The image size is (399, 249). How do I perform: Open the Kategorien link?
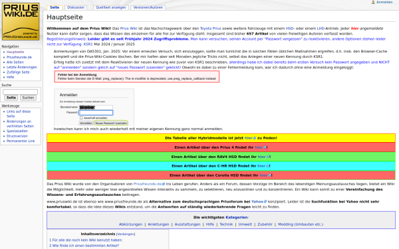pos(236,217)
